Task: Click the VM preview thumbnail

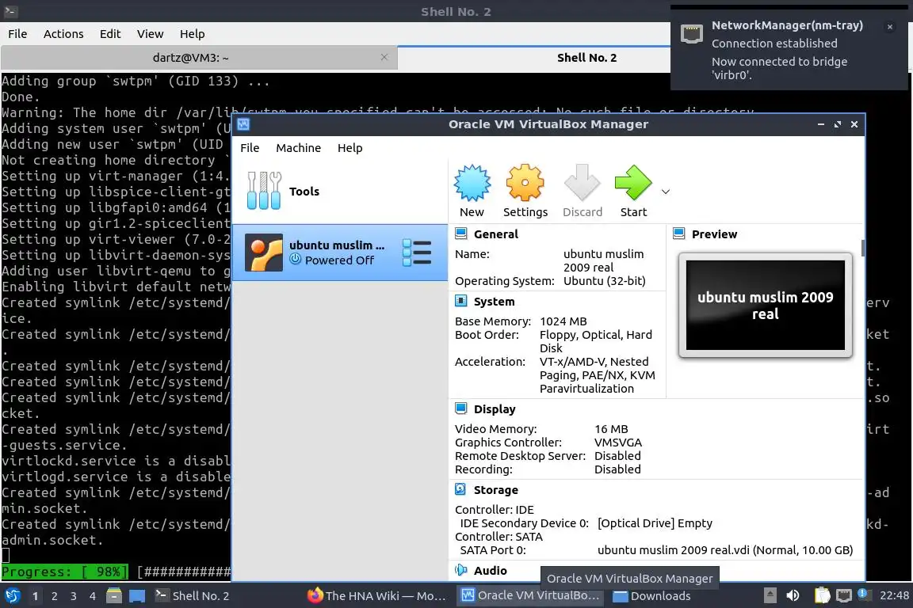Action: point(765,305)
